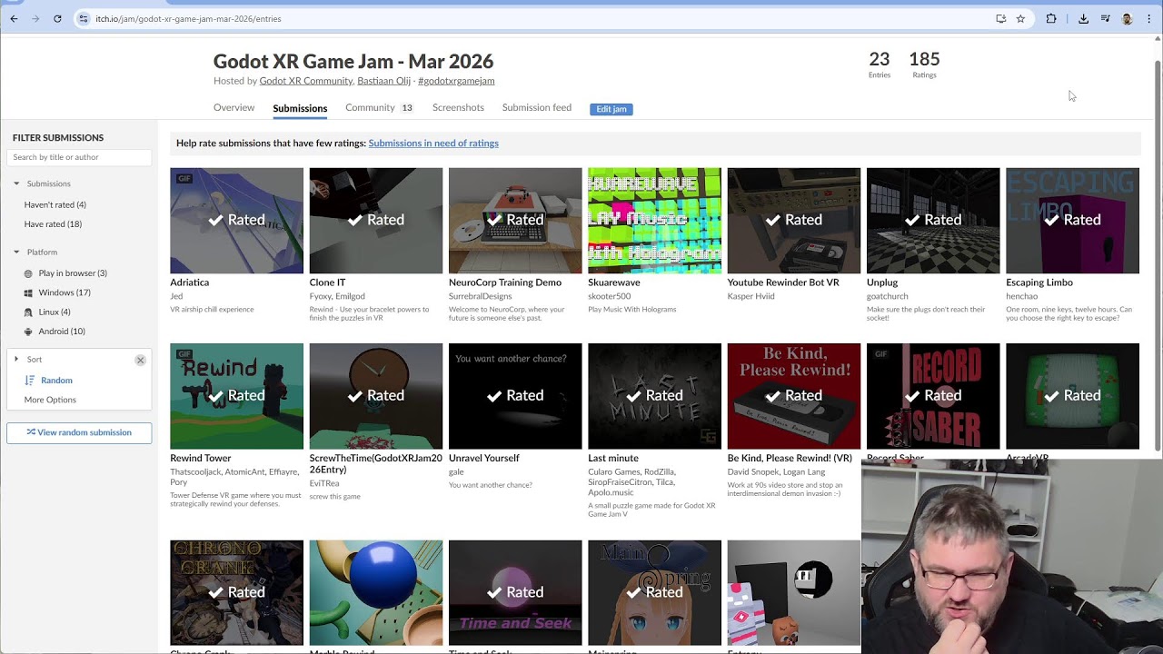Open Bastiaan Olij host link
This screenshot has height=654, width=1163.
[383, 81]
